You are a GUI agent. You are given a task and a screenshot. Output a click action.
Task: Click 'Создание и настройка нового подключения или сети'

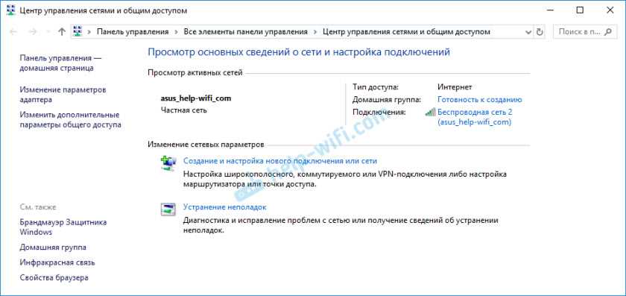pyautogui.click(x=280, y=161)
